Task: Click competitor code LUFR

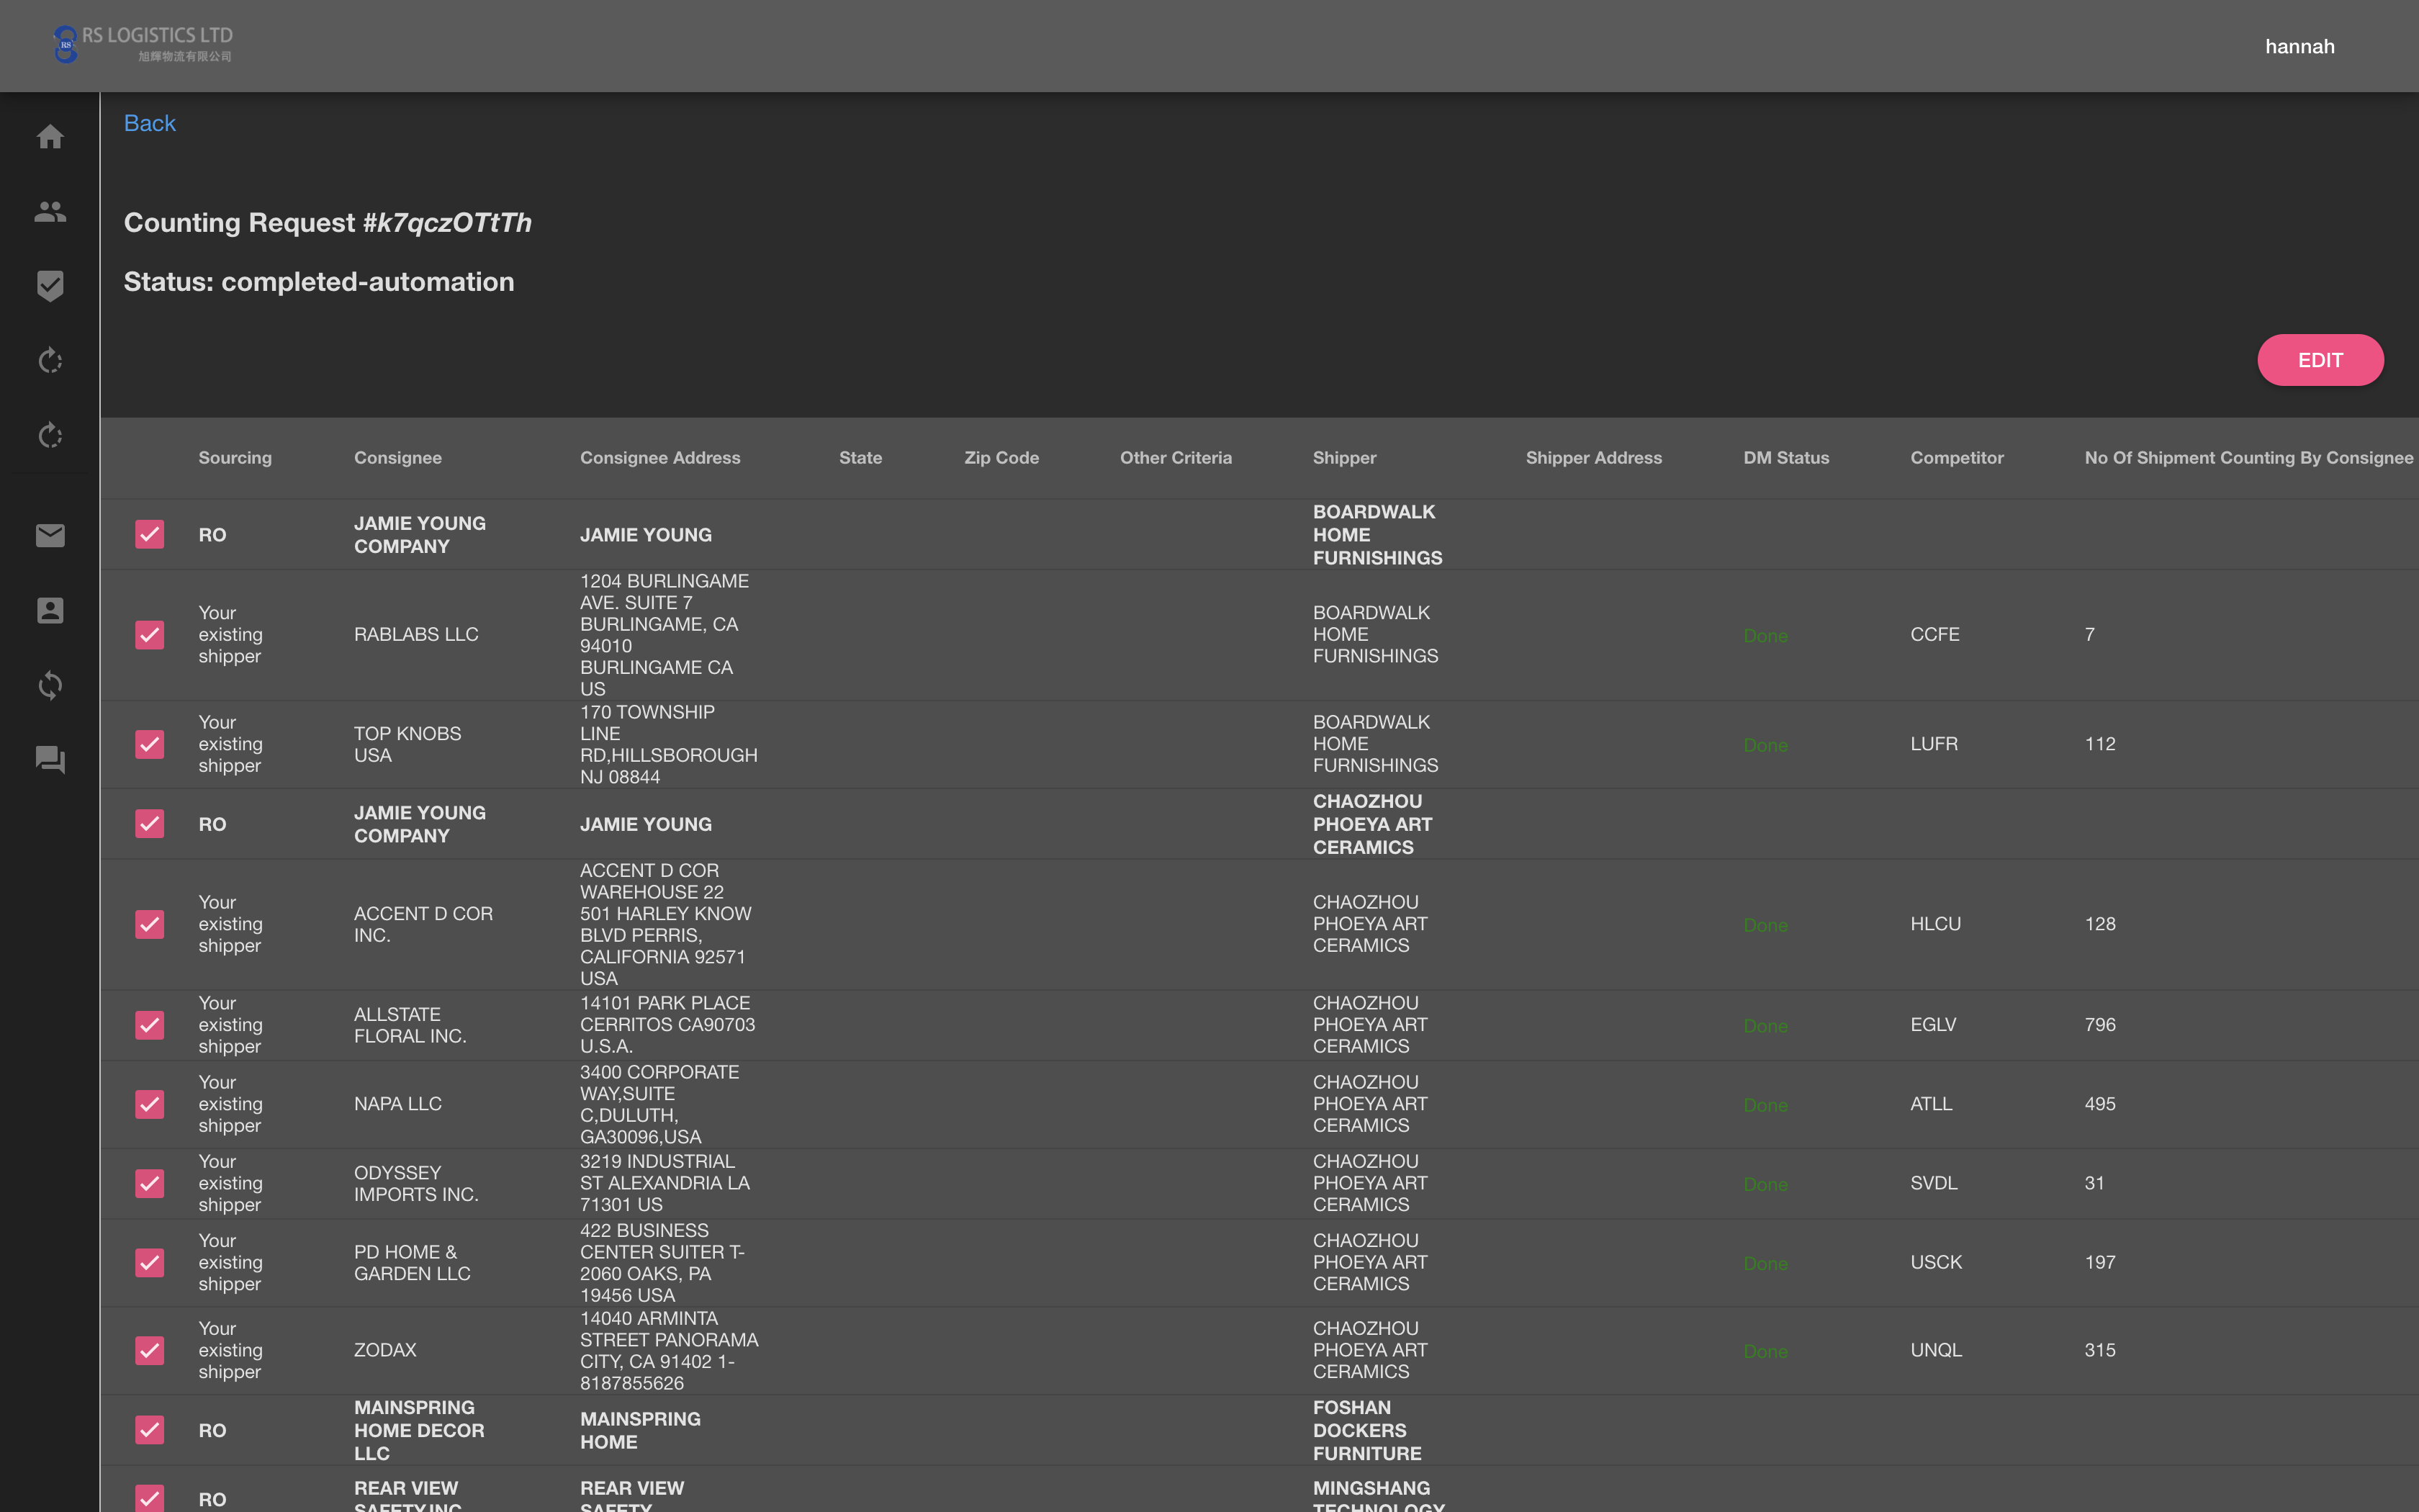Action: [x=1933, y=744]
